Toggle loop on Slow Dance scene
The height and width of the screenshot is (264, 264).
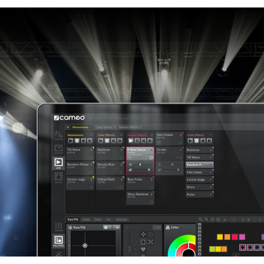[151, 157]
